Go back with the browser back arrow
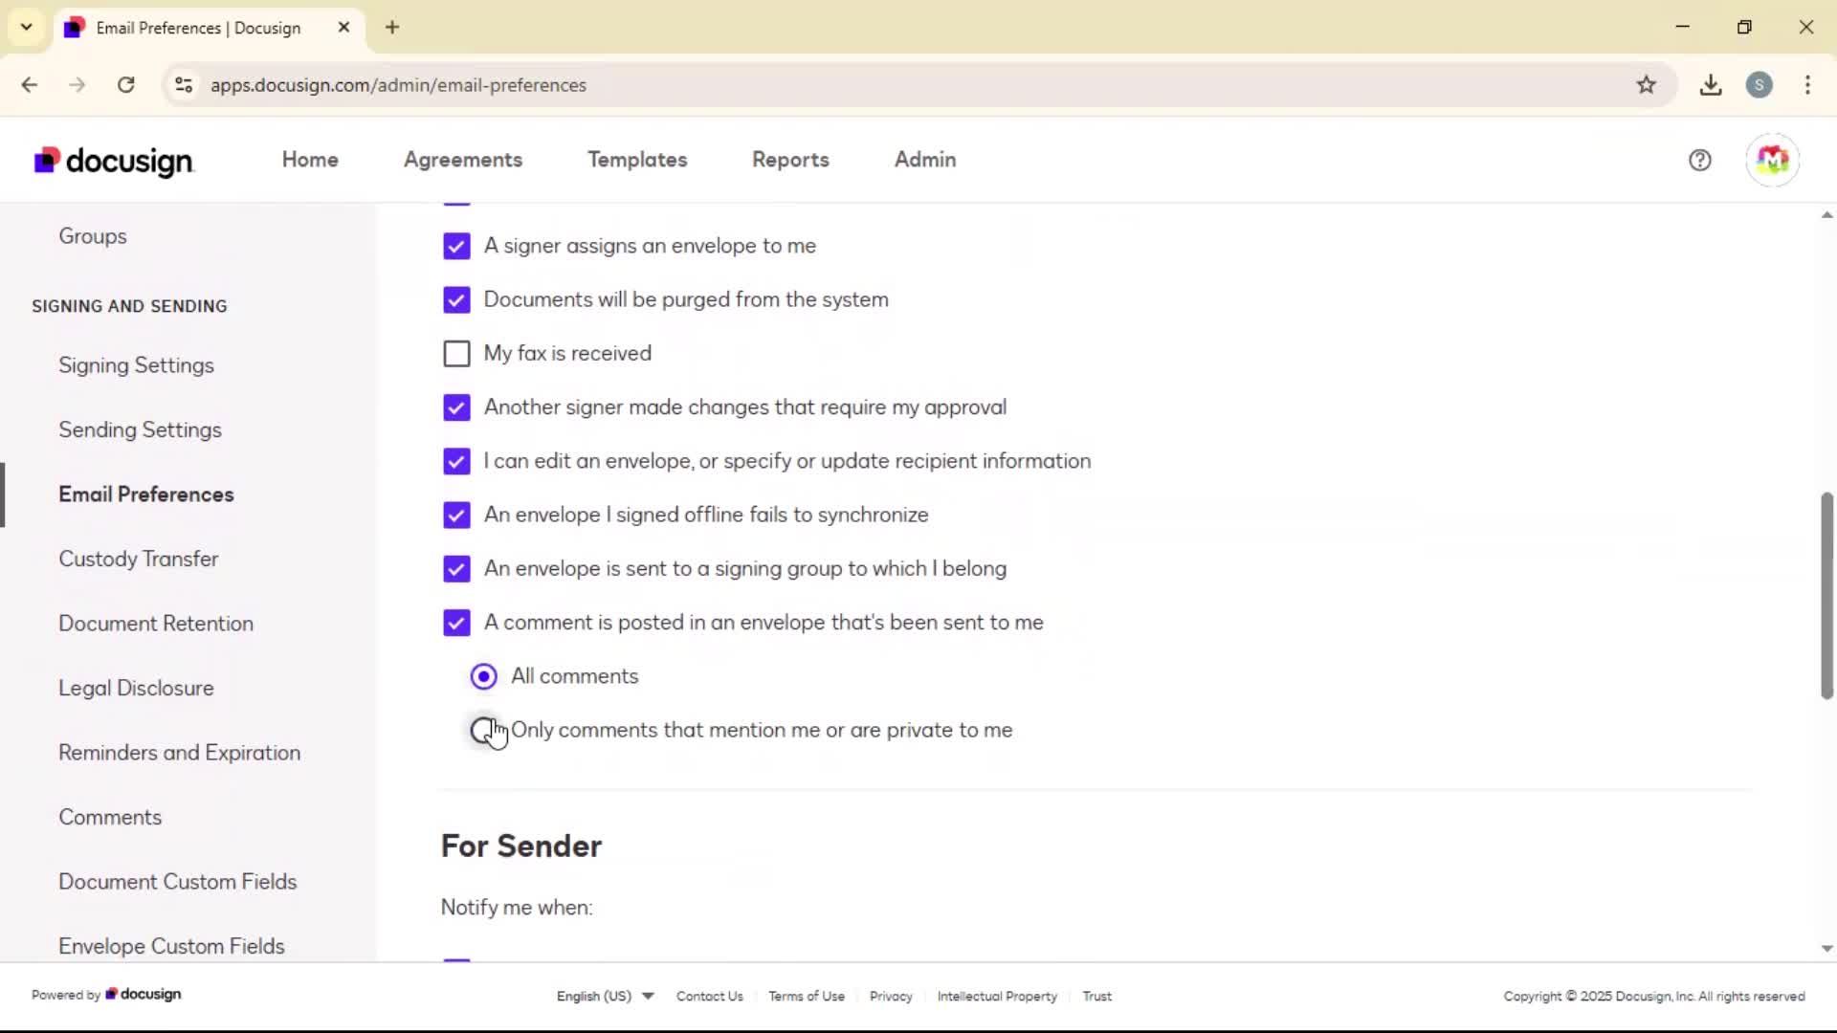The image size is (1837, 1033). [x=30, y=85]
